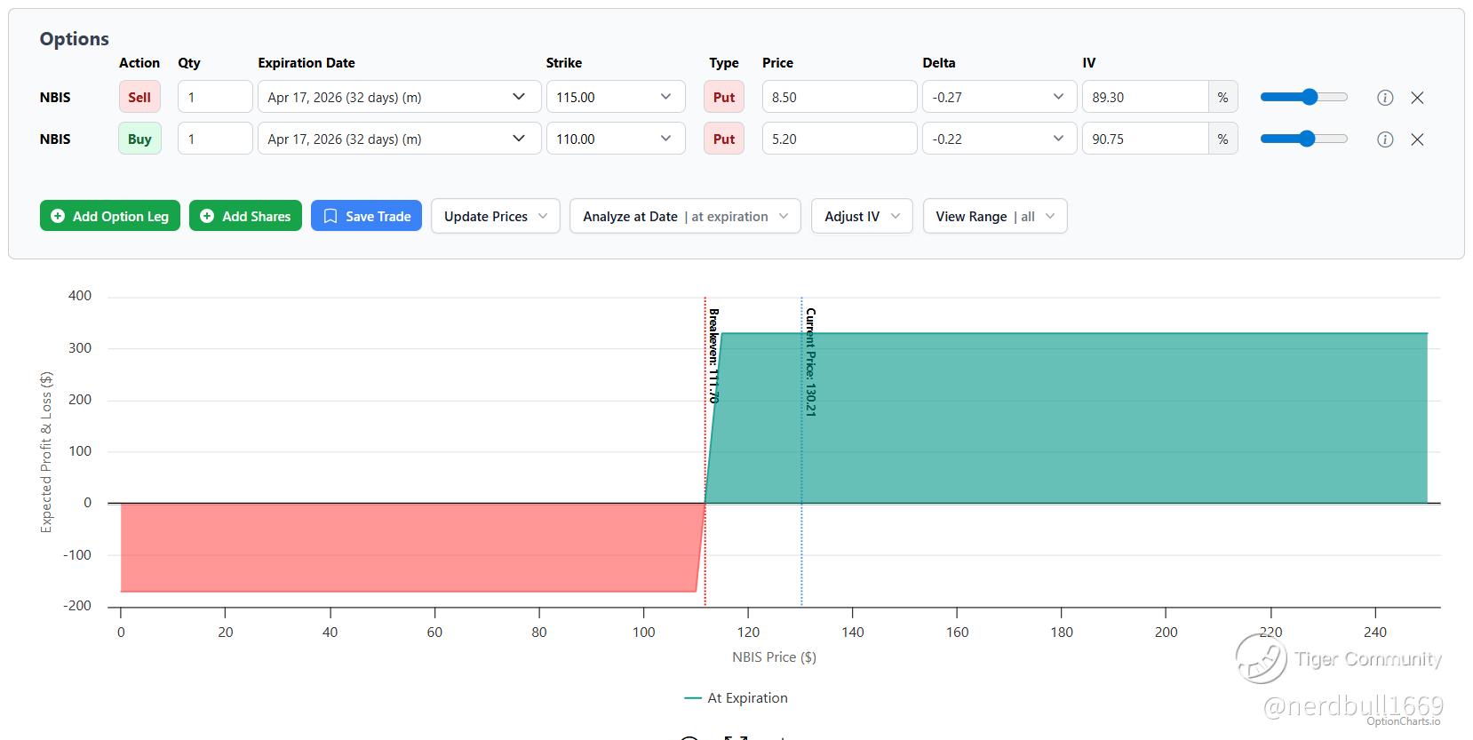Expand the Update Prices dropdown
This screenshot has height=740, width=1473.
click(x=496, y=216)
